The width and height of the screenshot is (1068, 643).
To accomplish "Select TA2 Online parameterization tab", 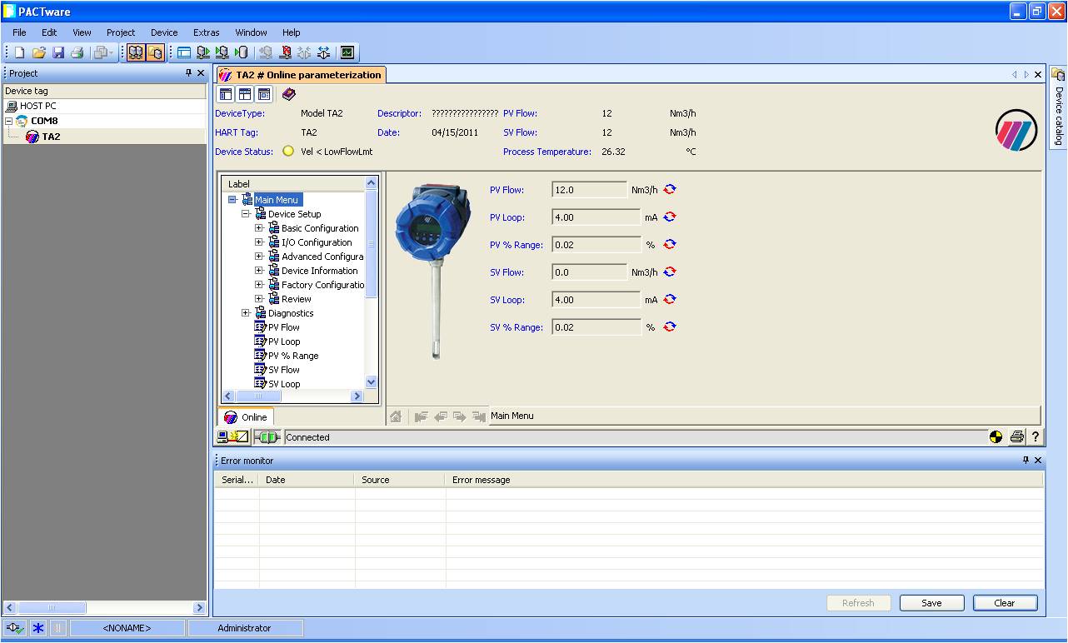I will click(x=301, y=74).
